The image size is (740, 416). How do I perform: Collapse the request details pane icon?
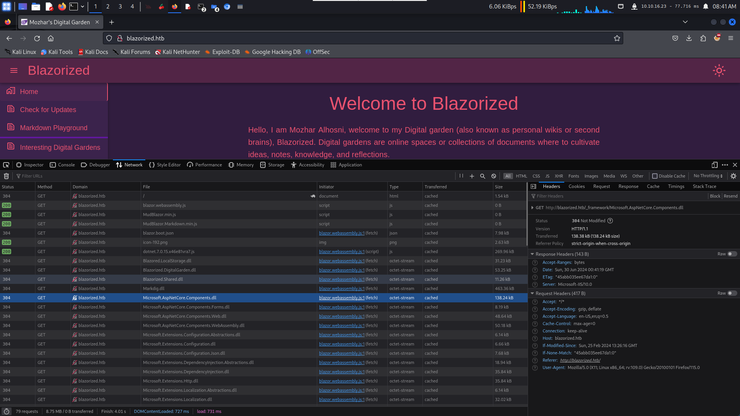[x=533, y=186]
